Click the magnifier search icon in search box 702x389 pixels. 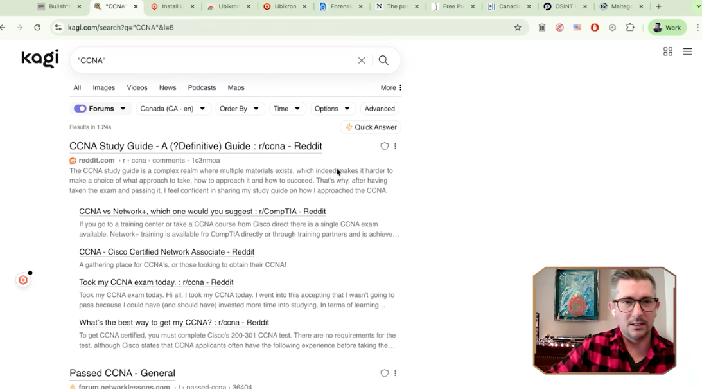point(383,60)
